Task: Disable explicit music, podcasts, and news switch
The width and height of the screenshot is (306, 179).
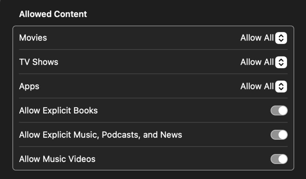Action: pyautogui.click(x=279, y=135)
